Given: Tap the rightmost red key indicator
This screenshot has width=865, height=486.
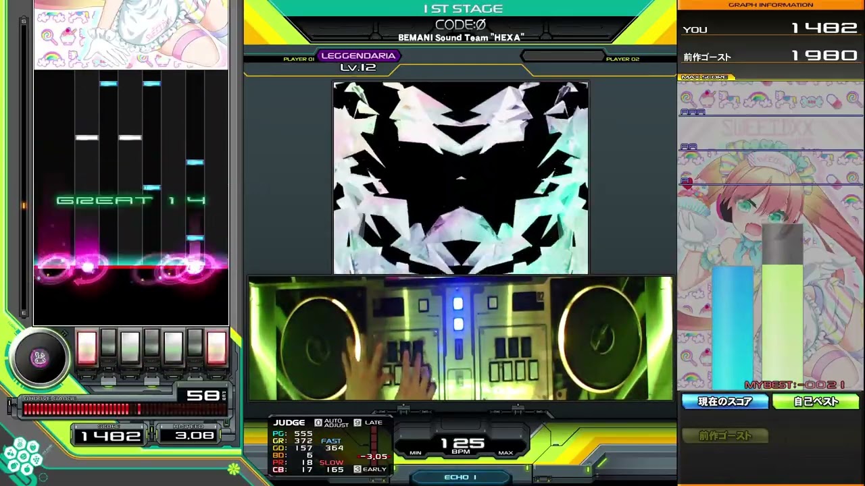Looking at the screenshot, I should [216, 348].
